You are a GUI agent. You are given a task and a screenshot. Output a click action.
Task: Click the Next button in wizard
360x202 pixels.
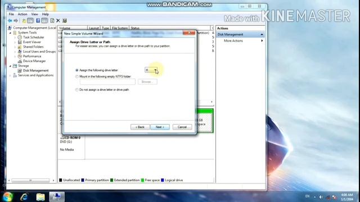tap(160, 127)
